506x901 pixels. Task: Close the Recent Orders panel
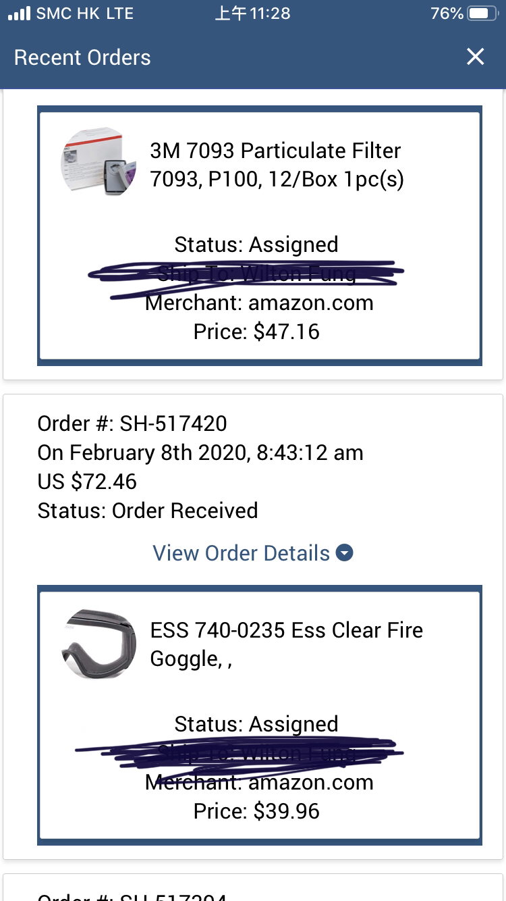click(x=476, y=57)
